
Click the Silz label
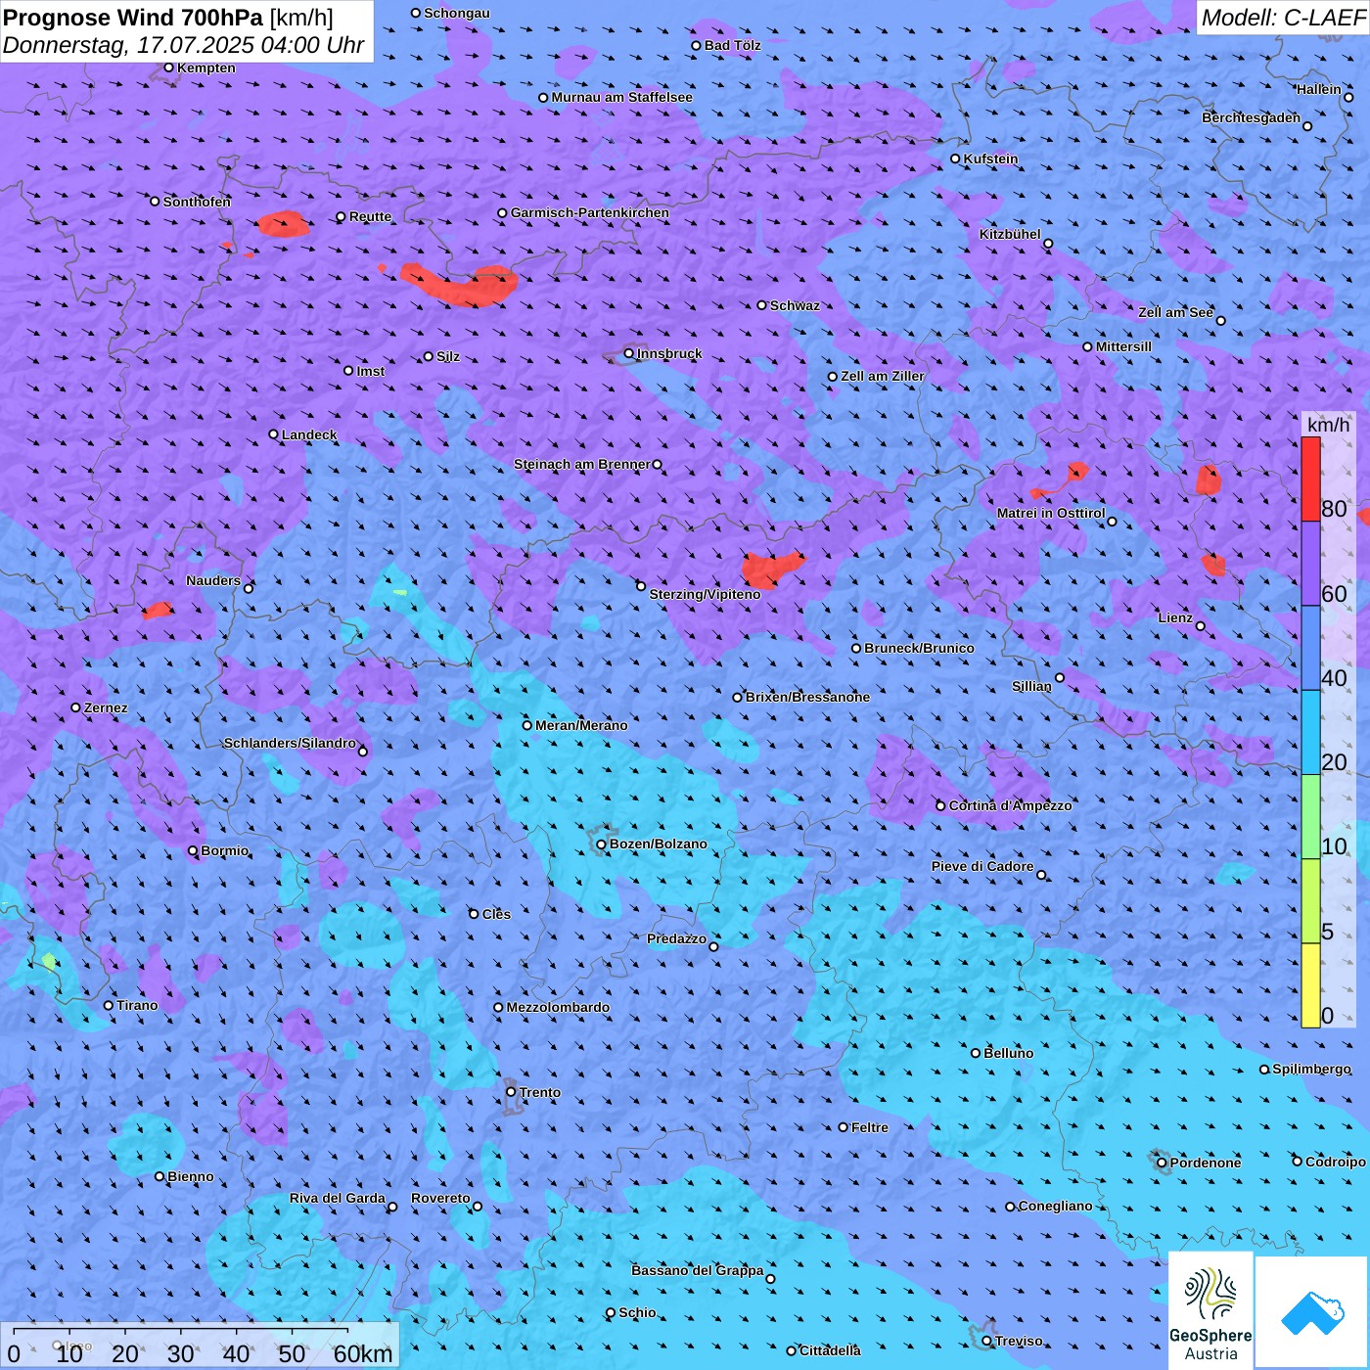coord(447,356)
